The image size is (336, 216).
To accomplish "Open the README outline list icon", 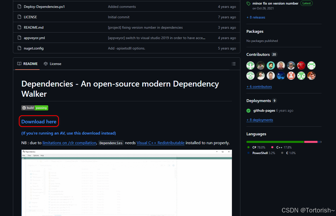I will [x=234, y=64].
